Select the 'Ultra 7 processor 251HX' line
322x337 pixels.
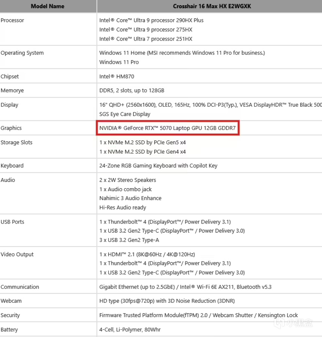(146, 39)
